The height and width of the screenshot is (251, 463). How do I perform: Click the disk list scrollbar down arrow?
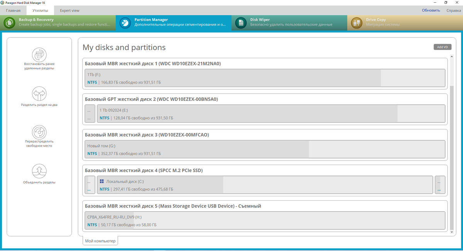[451, 231]
